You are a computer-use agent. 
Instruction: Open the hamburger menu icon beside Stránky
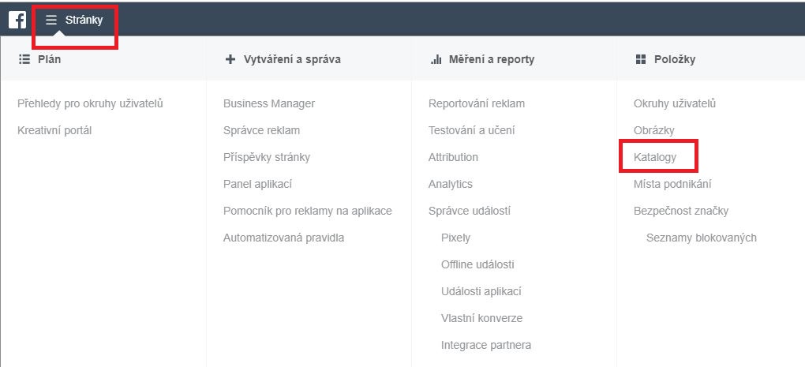51,20
